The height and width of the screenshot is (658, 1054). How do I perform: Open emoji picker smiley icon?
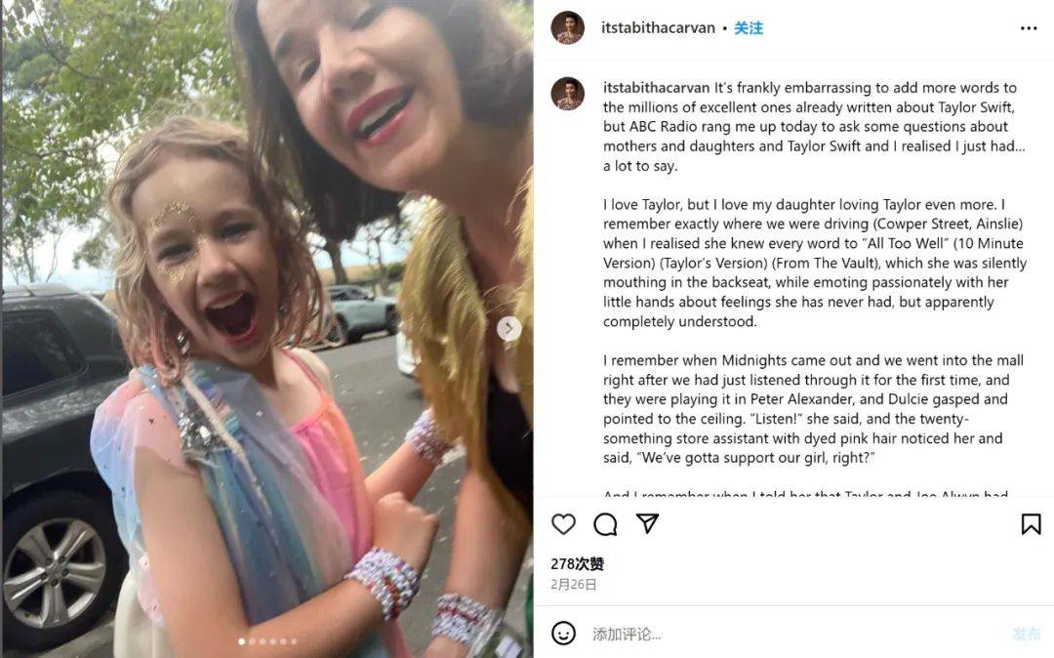point(563,634)
